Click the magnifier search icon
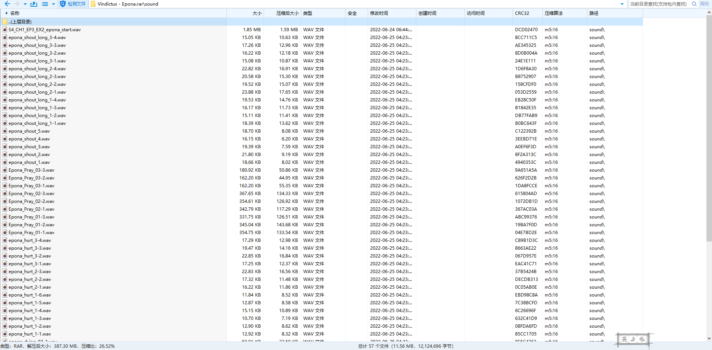Viewport: 712px width, 350px height. pyautogui.click(x=694, y=4)
